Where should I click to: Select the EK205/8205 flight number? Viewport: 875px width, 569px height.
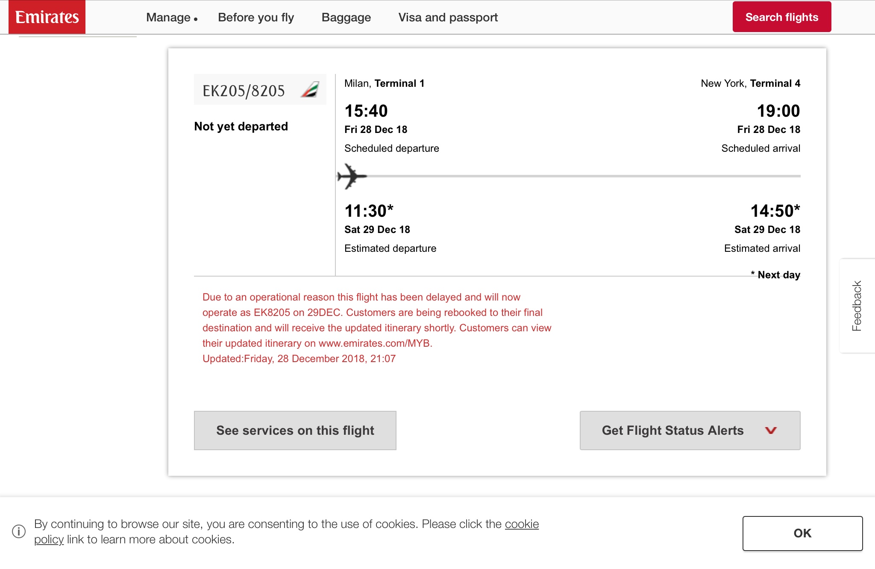coord(244,91)
